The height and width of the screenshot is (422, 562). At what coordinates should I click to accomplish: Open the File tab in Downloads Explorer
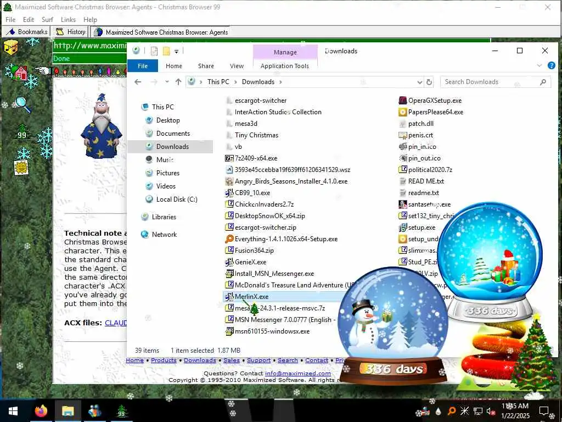[143, 66]
